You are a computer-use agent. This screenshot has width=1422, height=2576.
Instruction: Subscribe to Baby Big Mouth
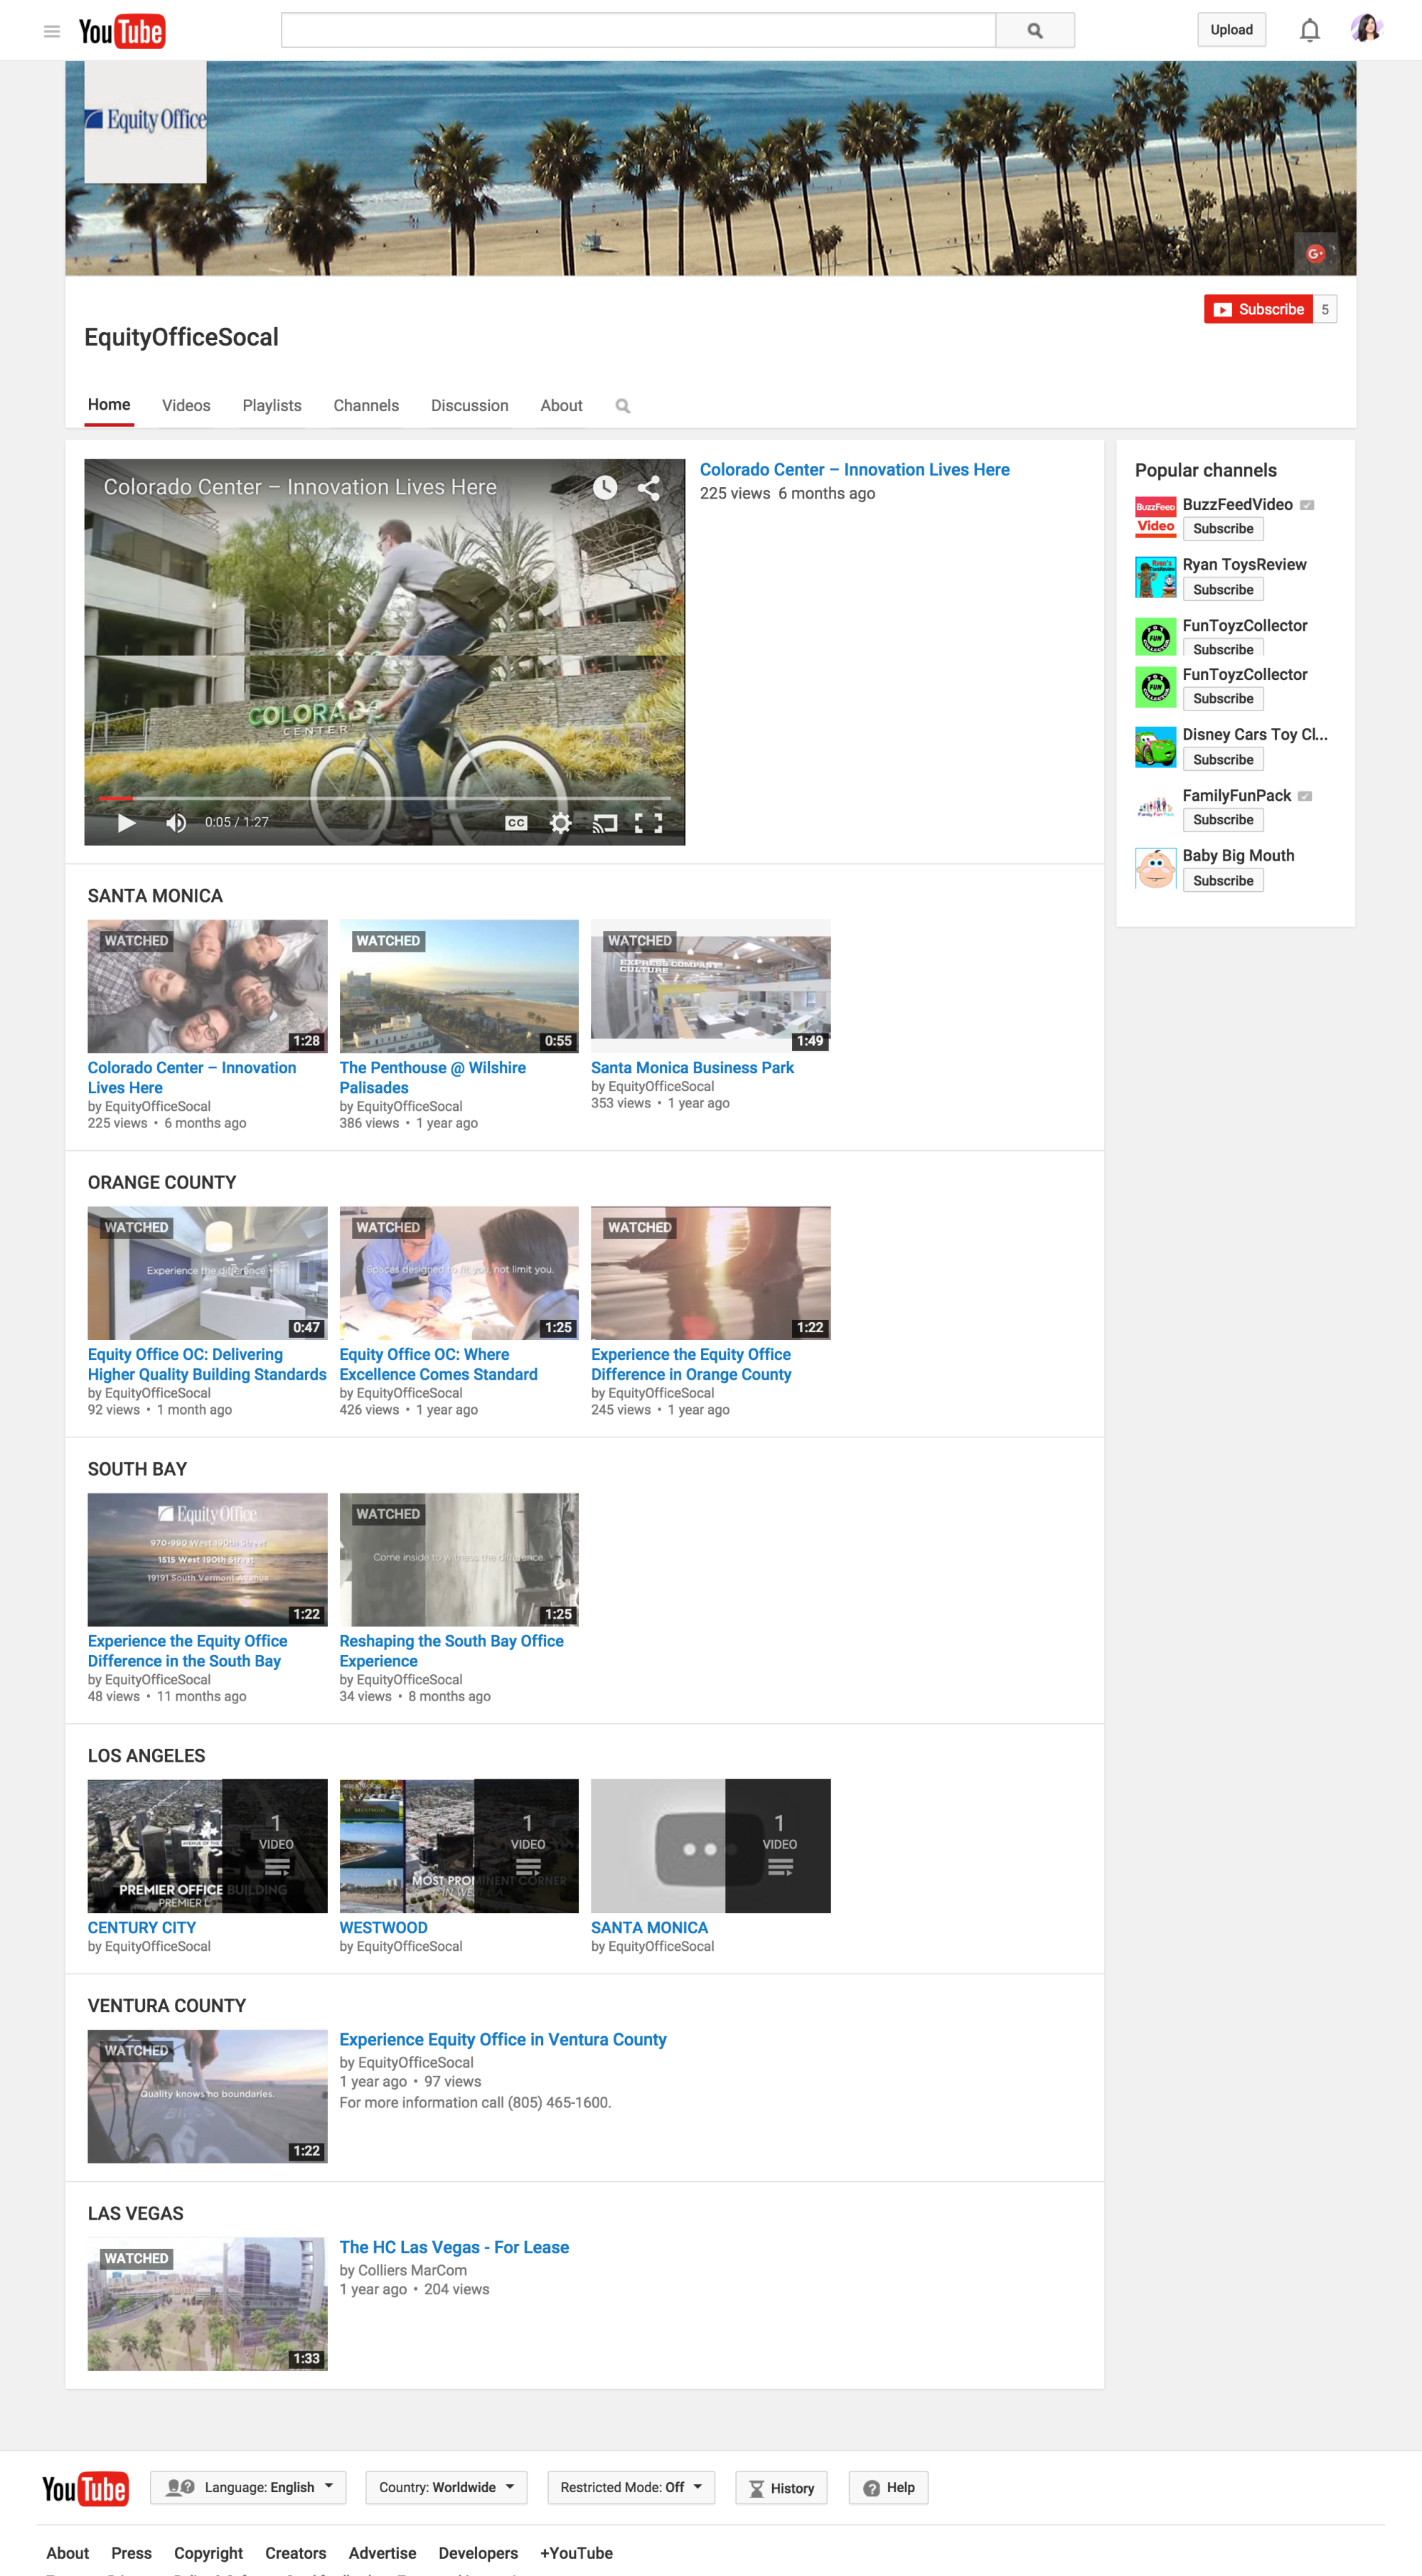click(1222, 881)
